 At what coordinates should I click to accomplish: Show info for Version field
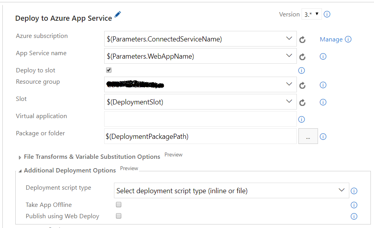coord(327,14)
